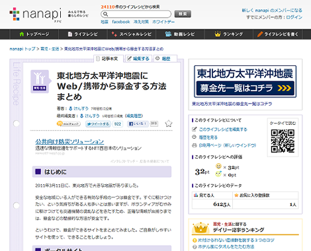Open the 編集履歴 link in byline

click(x=134, y=116)
